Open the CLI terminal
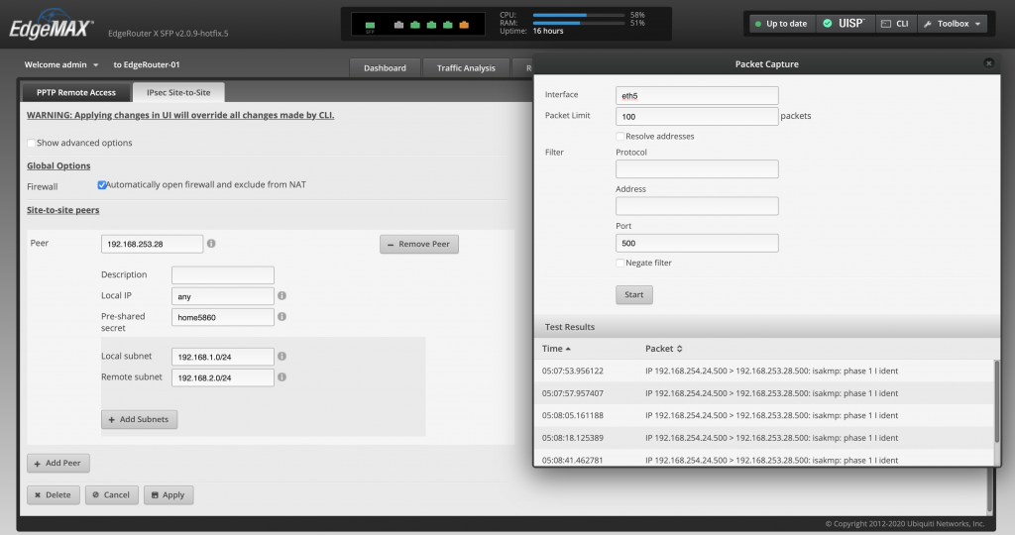Image resolution: width=1015 pixels, height=535 pixels. click(895, 24)
